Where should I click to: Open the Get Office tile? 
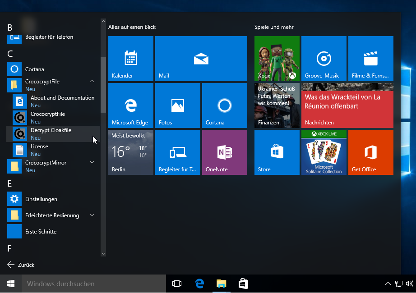371,152
